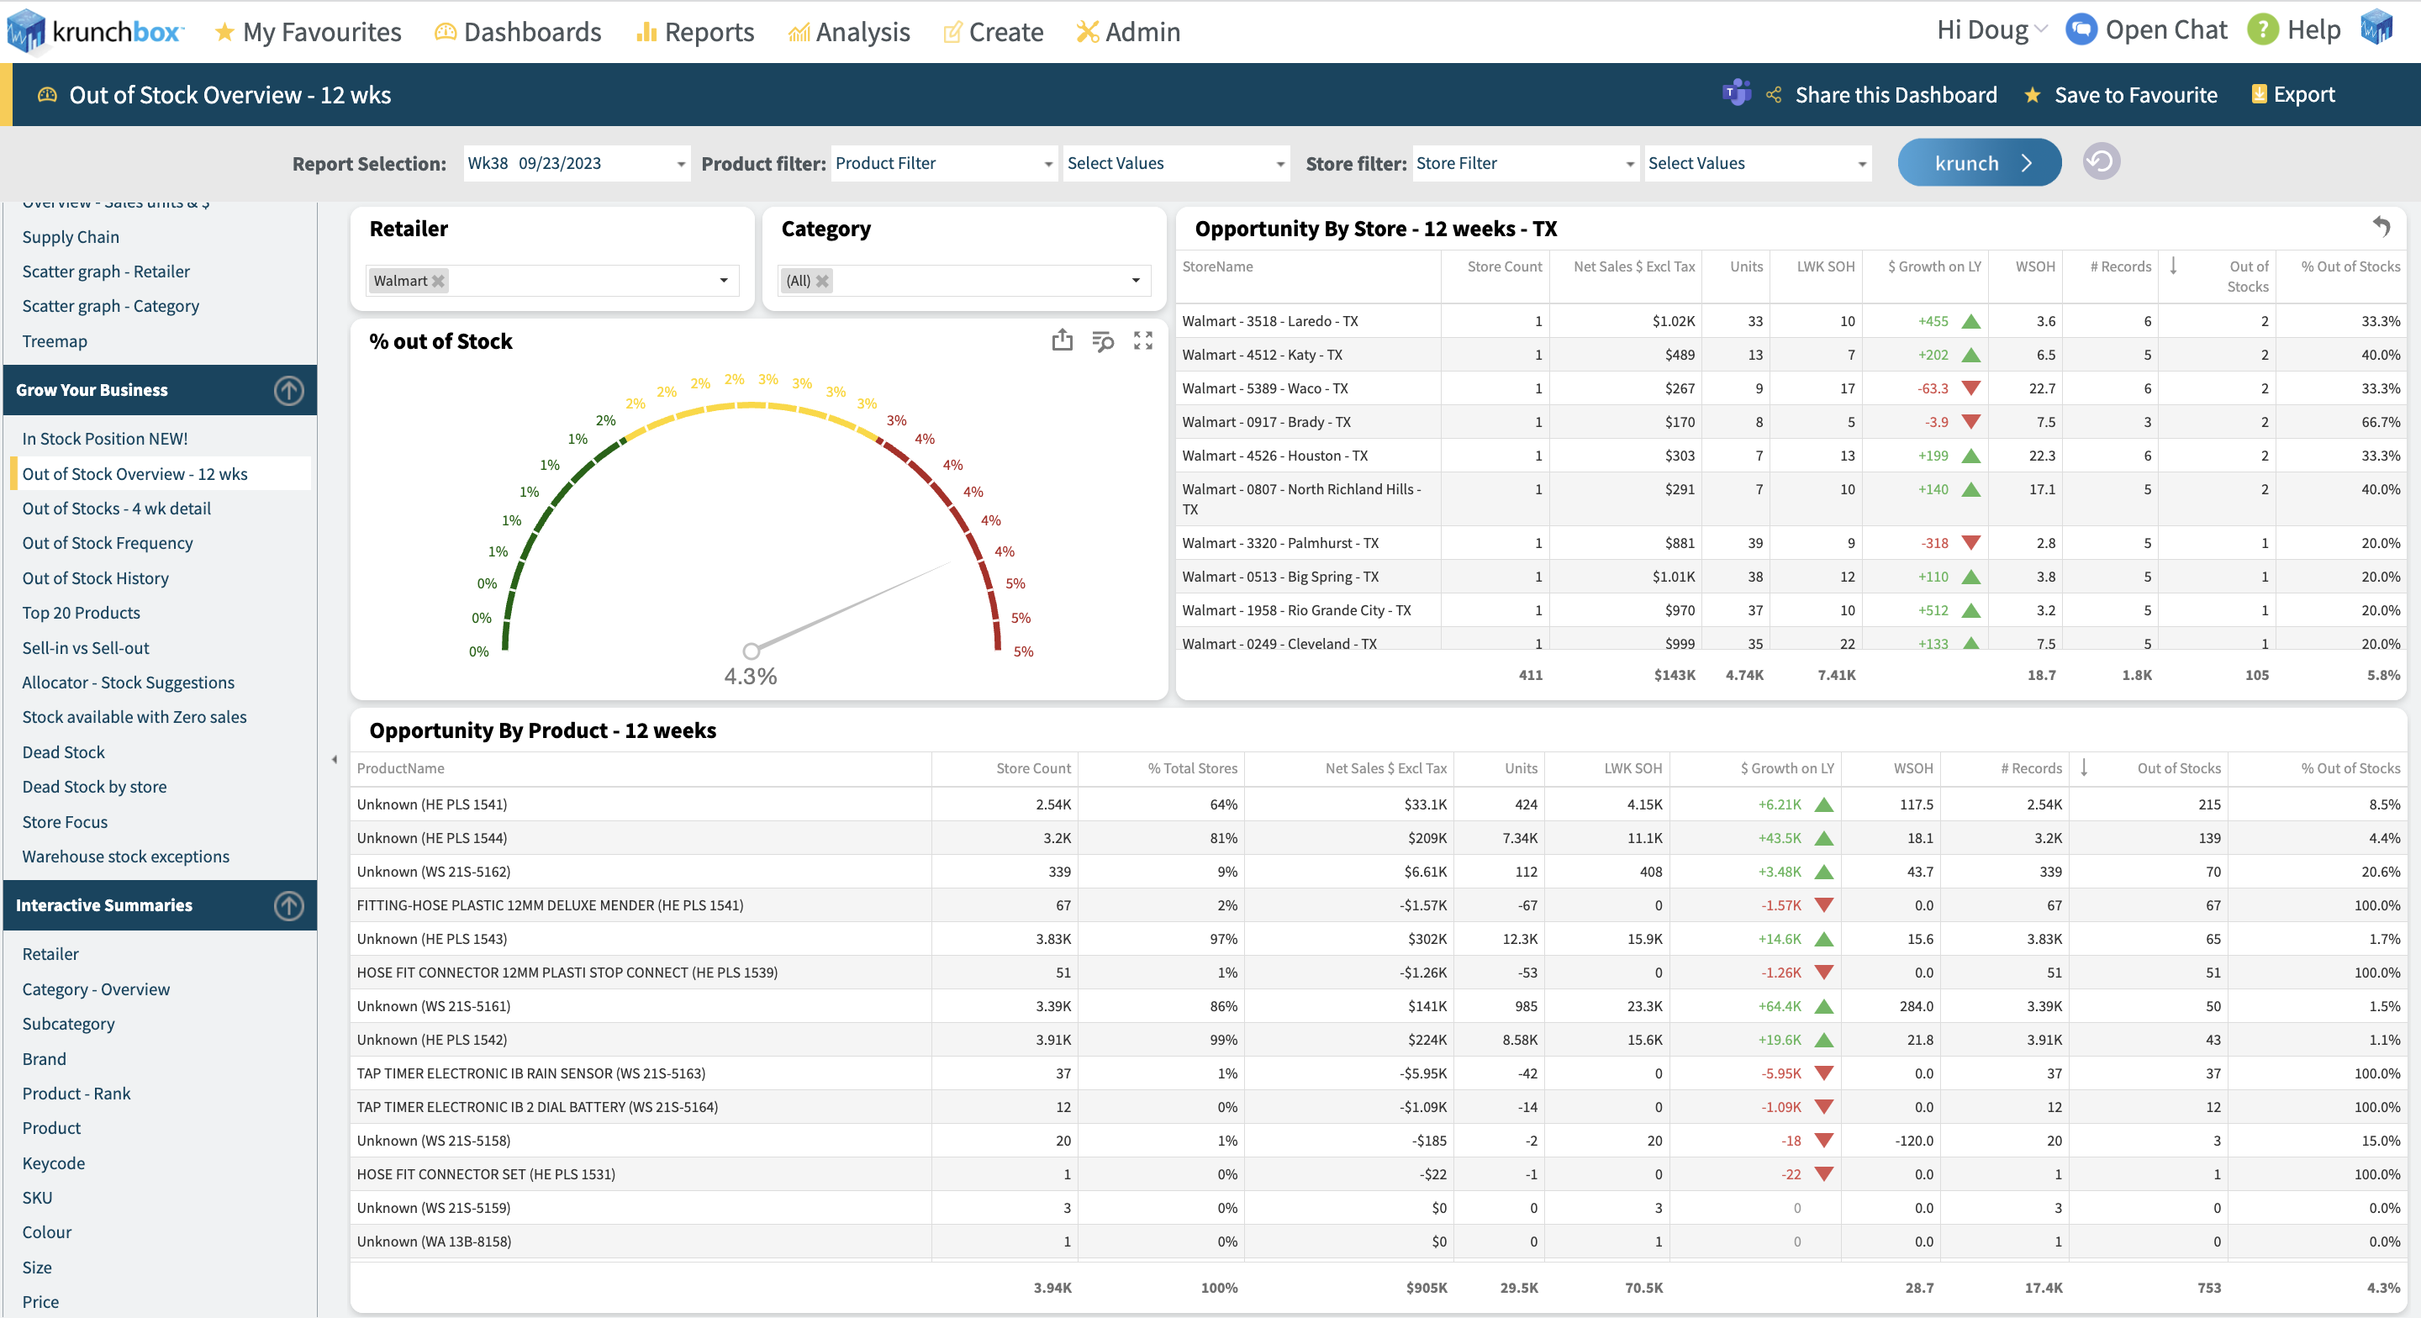The height and width of the screenshot is (1318, 2421).
Task: Click the Dashboards gauge icon
Action: point(446,32)
